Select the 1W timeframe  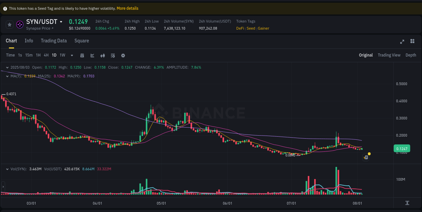point(62,55)
